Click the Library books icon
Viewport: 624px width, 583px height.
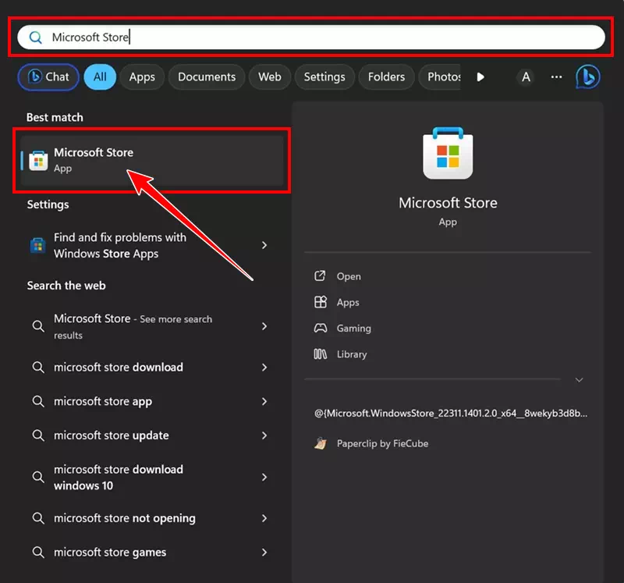click(321, 354)
